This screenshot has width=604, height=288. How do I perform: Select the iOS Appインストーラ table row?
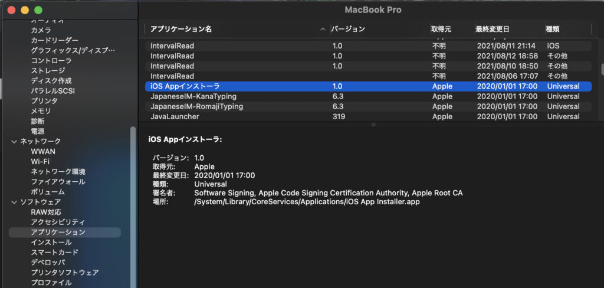[368, 86]
